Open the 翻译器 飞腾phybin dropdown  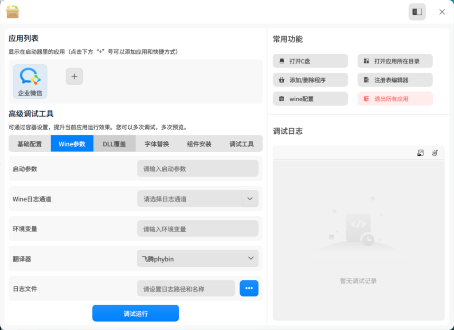198,258
